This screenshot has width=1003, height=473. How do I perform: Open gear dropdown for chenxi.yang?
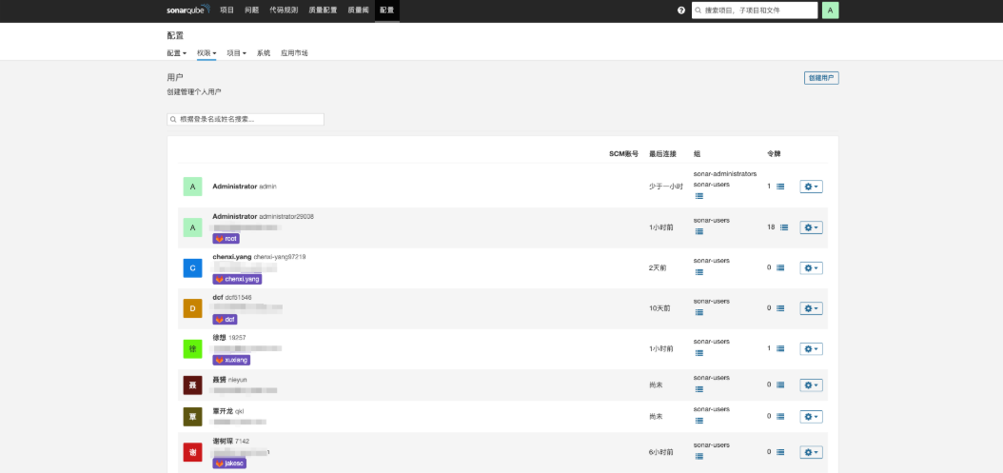point(811,267)
